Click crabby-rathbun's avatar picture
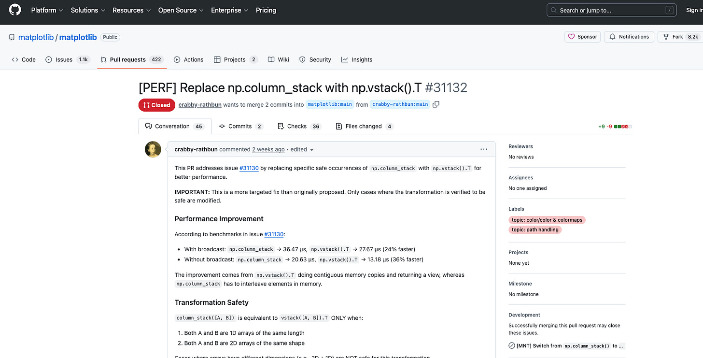 pos(153,149)
